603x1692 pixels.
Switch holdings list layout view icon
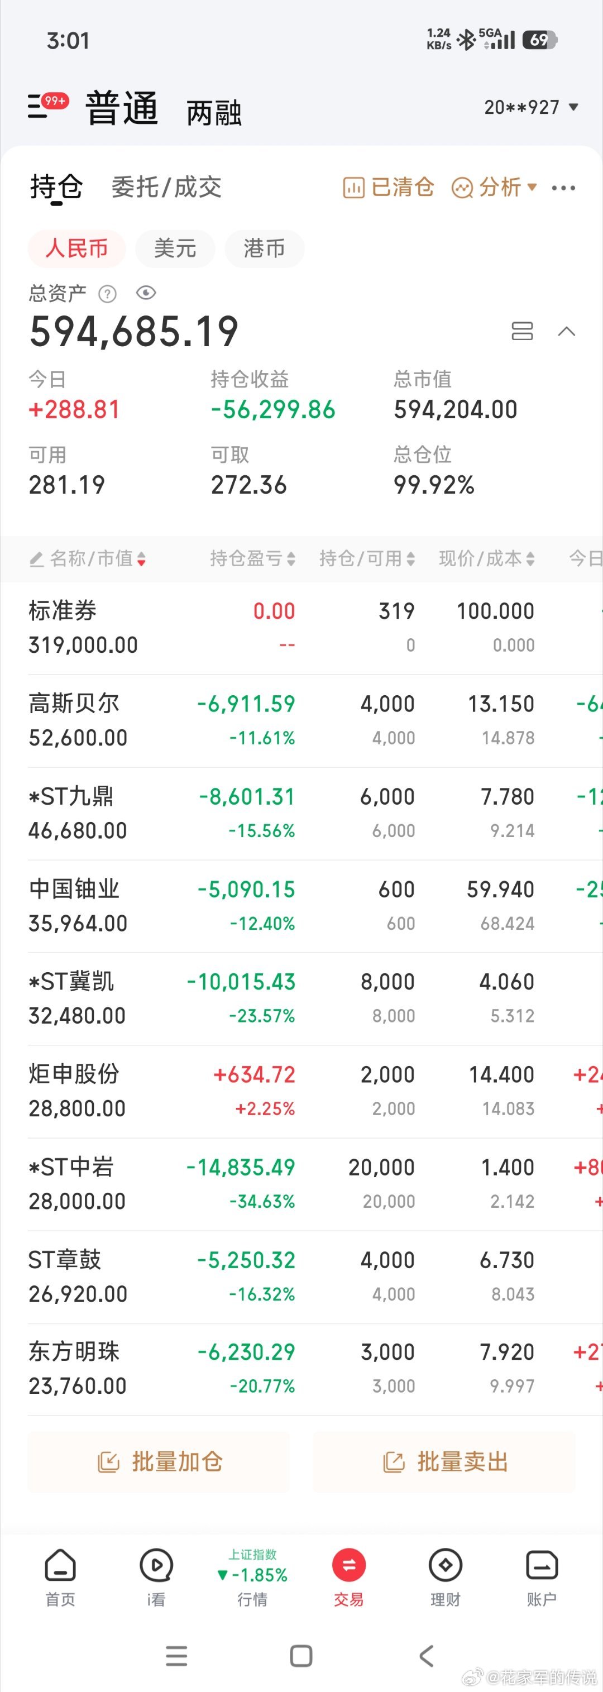tap(522, 331)
